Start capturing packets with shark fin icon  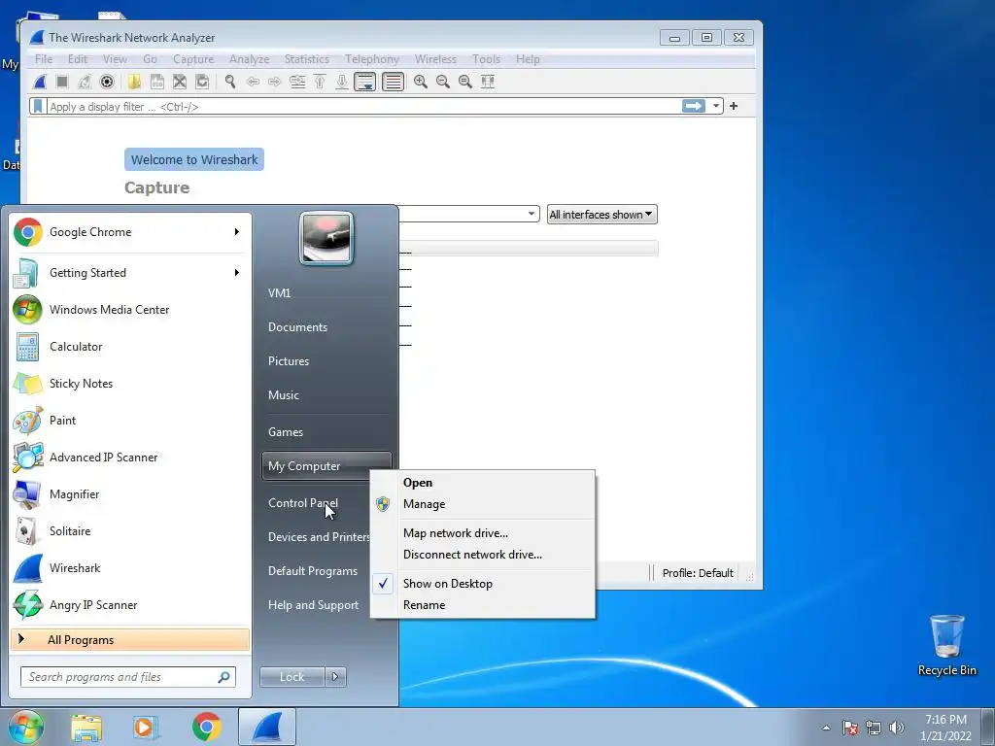pyautogui.click(x=40, y=82)
